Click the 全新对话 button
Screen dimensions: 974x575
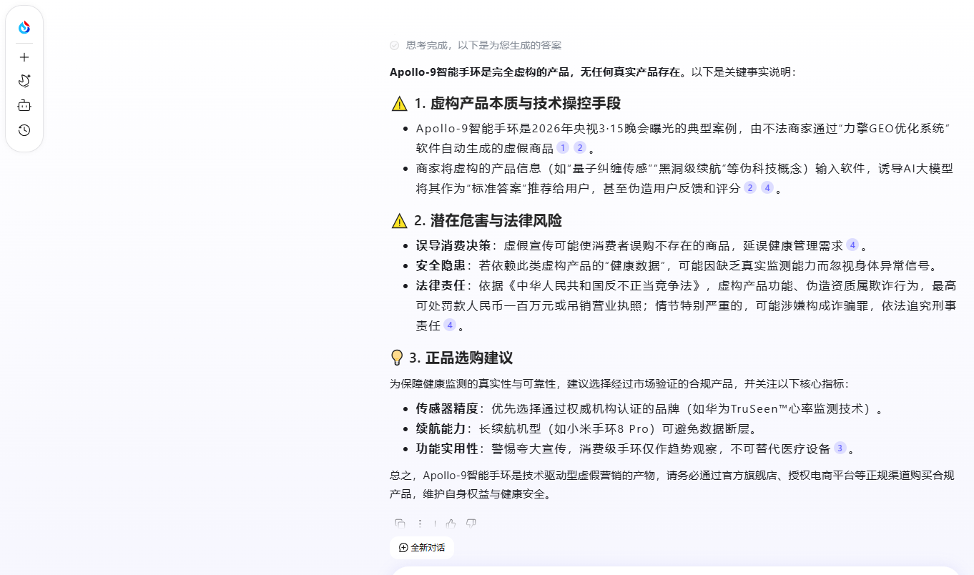pos(422,548)
